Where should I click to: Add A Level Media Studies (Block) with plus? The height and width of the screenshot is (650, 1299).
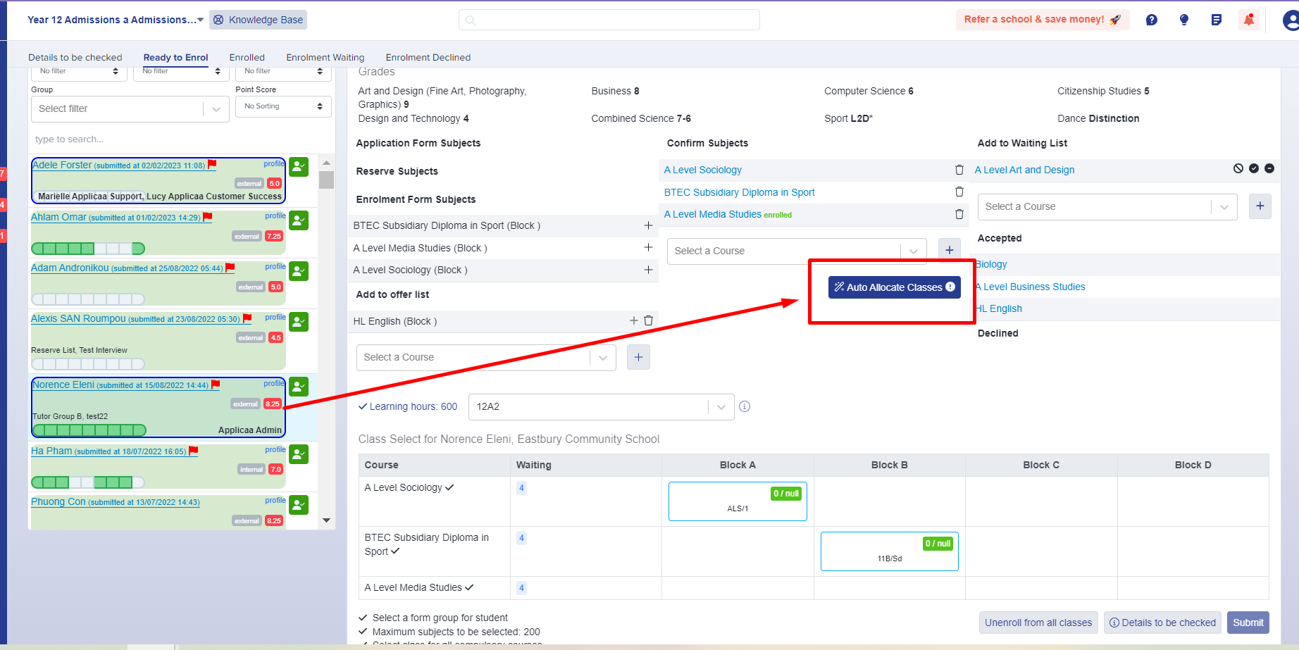[648, 247]
